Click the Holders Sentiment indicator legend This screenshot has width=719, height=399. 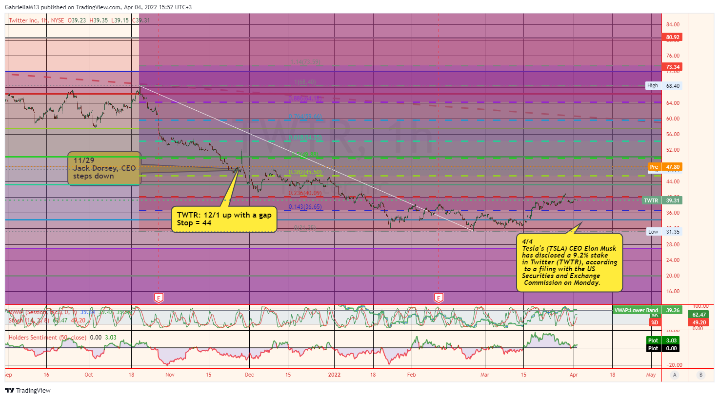(62, 337)
